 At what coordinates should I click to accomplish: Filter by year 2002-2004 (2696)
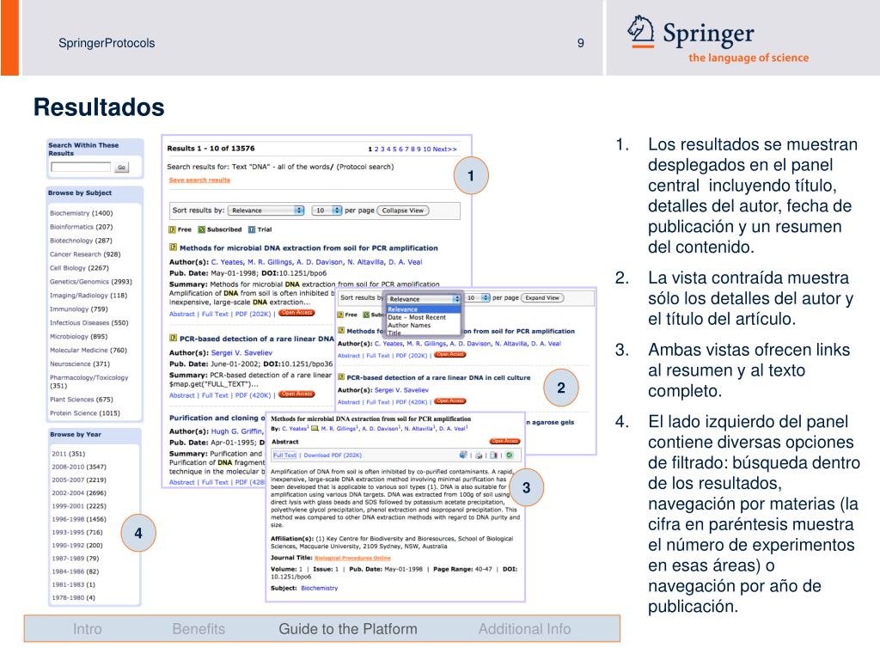click(79, 492)
